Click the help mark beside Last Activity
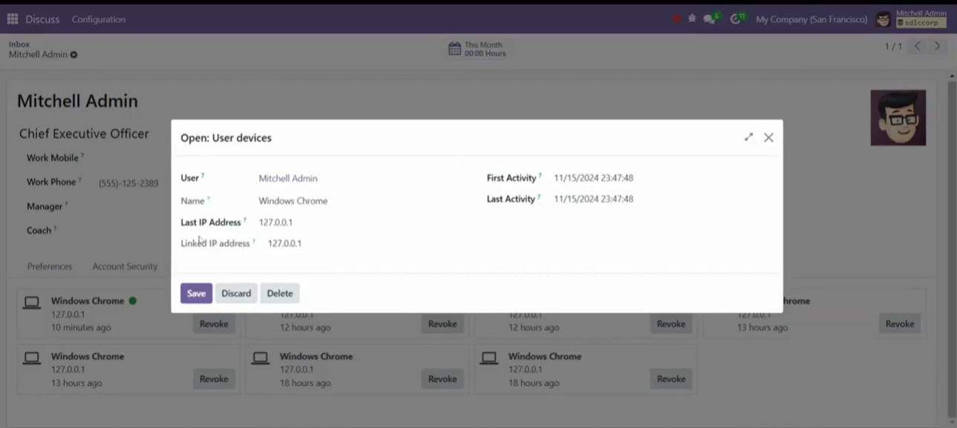The image size is (957, 428). click(x=540, y=197)
